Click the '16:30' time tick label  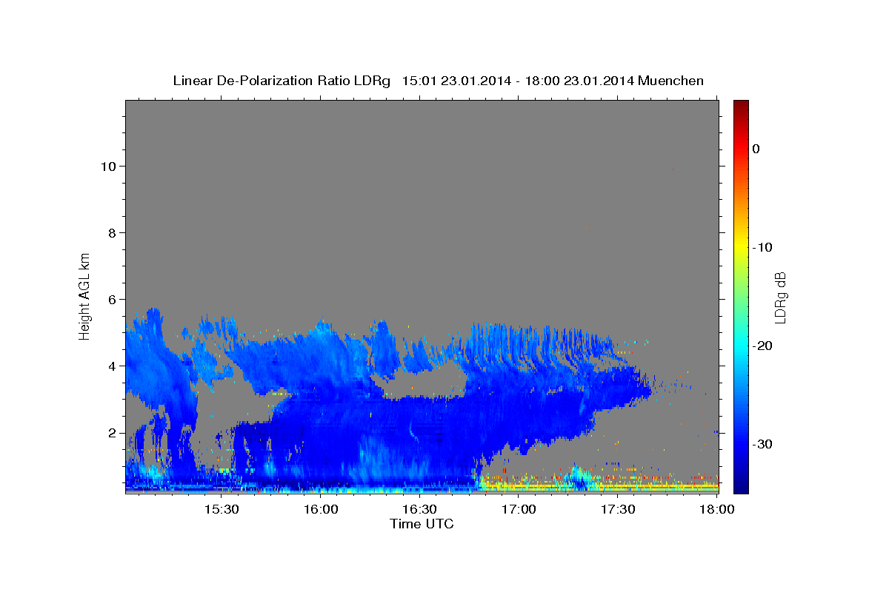pyautogui.click(x=419, y=510)
